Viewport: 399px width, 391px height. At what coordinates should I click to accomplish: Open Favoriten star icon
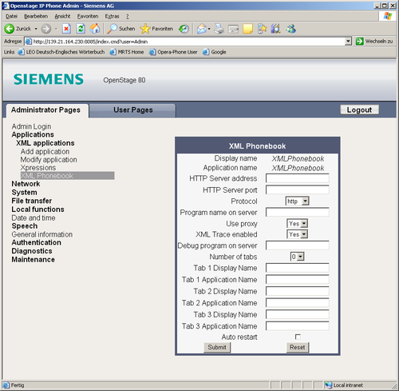click(x=145, y=29)
